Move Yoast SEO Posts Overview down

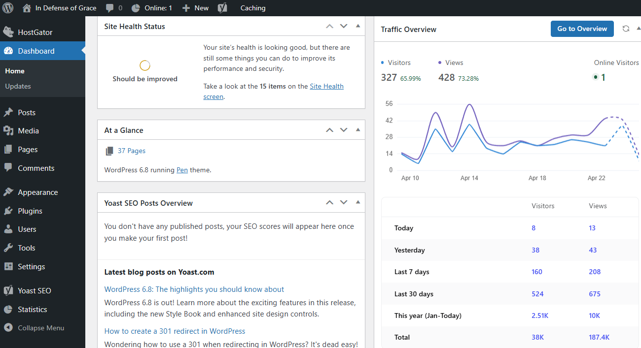click(344, 202)
